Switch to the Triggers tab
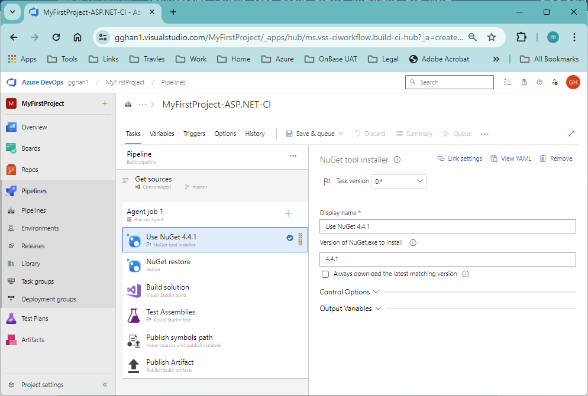Viewport: 588px width, 396px height. click(194, 134)
